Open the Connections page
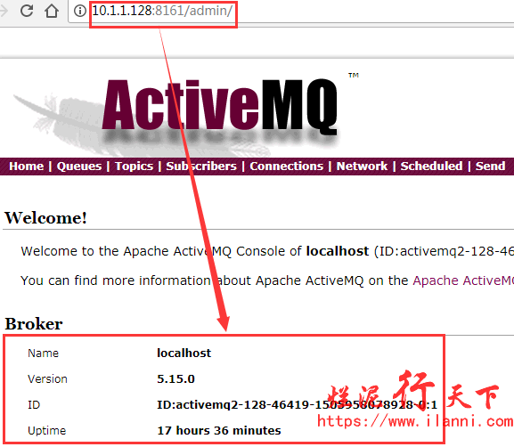Screen dimensions: 514x447 coord(287,167)
